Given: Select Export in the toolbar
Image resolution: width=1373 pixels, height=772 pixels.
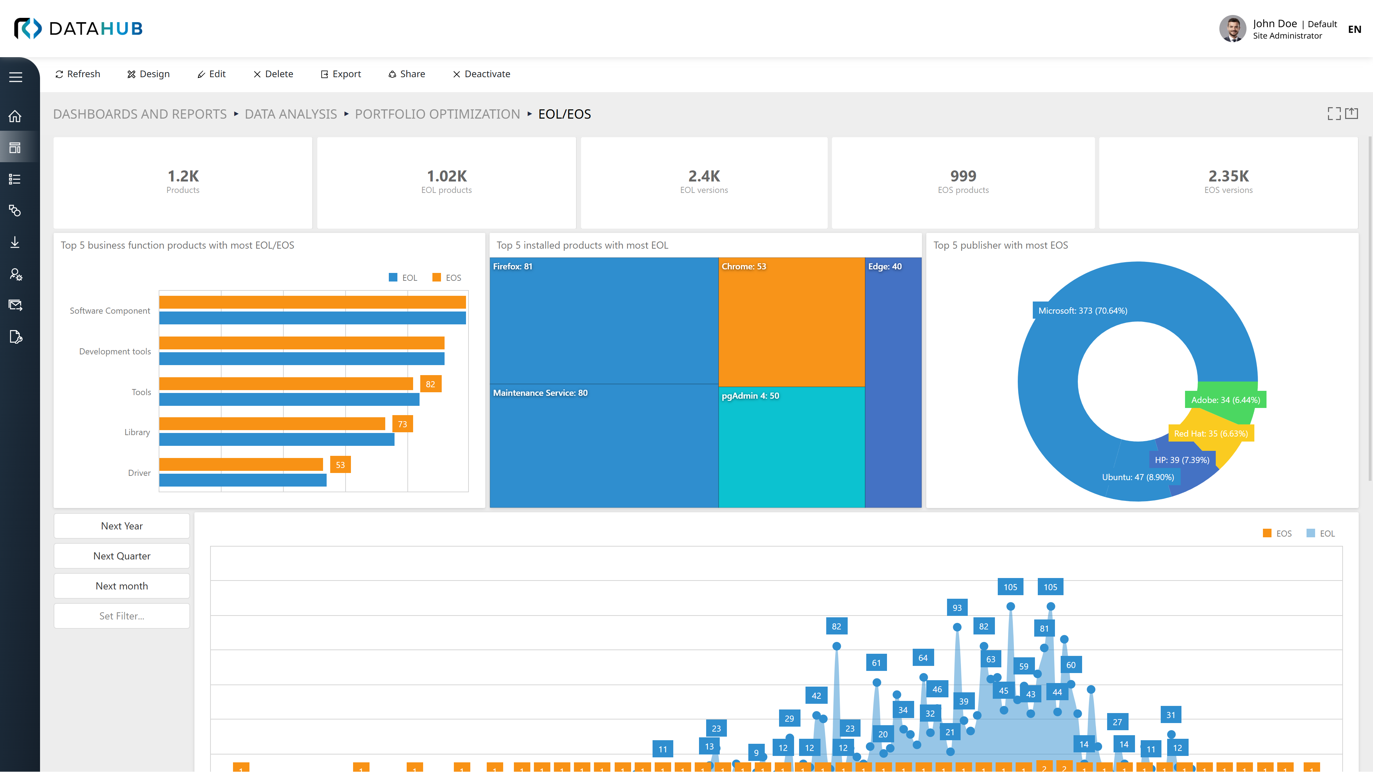Looking at the screenshot, I should click(x=341, y=74).
